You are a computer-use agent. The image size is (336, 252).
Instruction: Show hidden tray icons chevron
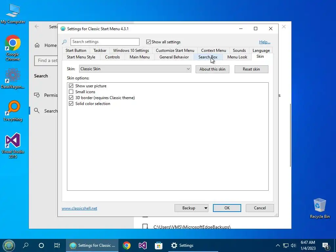click(x=278, y=245)
